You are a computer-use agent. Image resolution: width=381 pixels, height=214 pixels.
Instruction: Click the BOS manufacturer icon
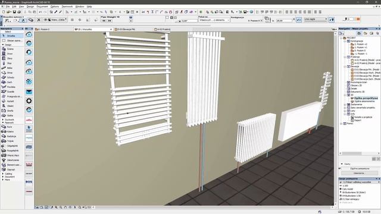(x=29, y=182)
